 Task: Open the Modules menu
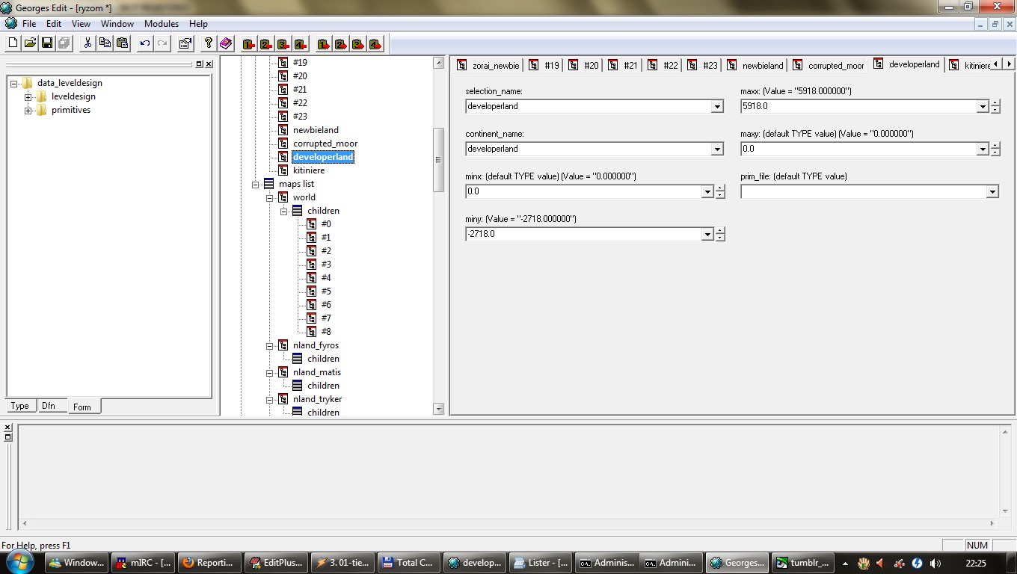[161, 24]
